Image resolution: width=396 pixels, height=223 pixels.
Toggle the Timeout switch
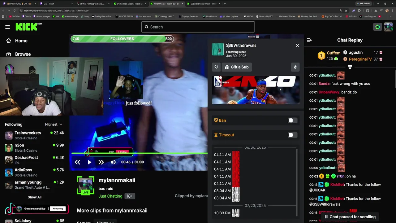[292, 135]
